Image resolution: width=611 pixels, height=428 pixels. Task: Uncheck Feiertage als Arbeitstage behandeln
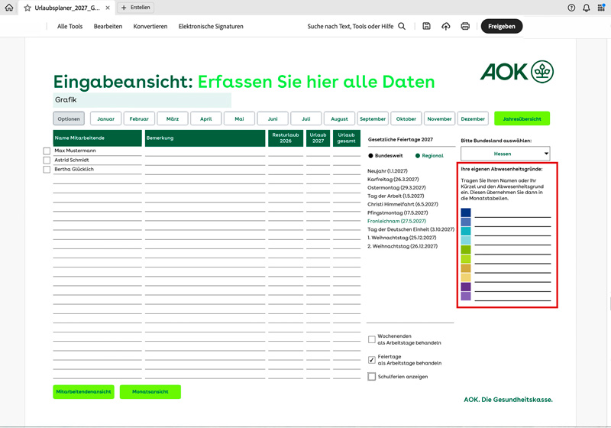click(x=372, y=359)
